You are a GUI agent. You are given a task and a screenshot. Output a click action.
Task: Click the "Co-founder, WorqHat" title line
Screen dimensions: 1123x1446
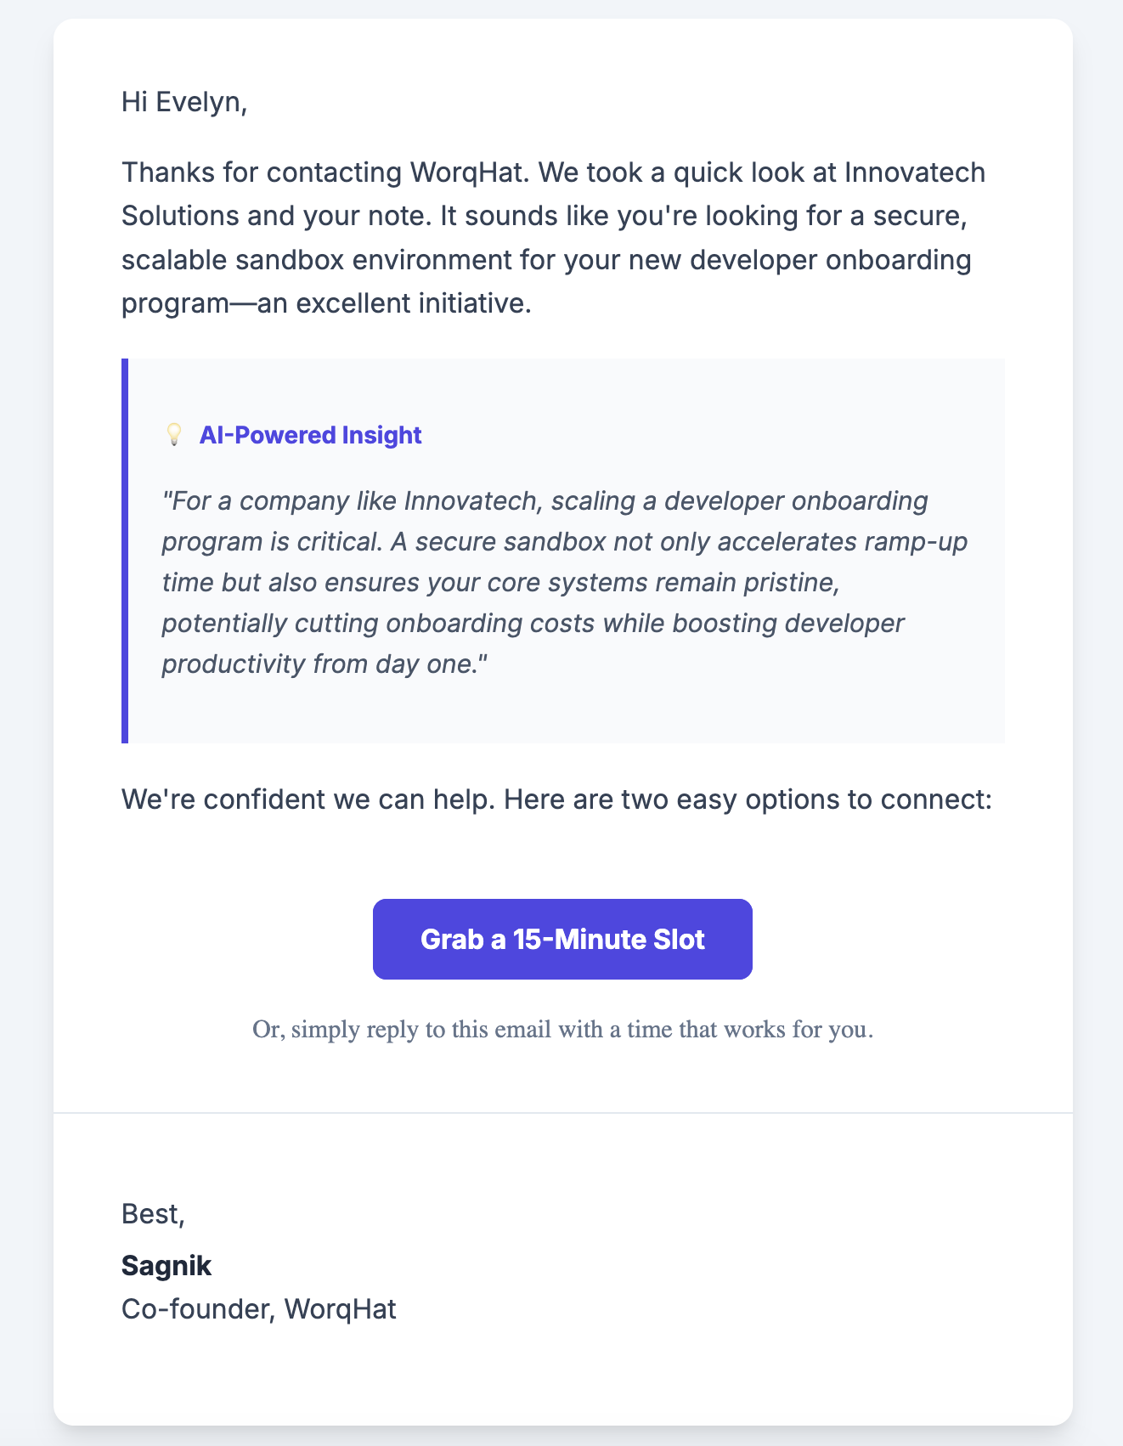pyautogui.click(x=259, y=1309)
